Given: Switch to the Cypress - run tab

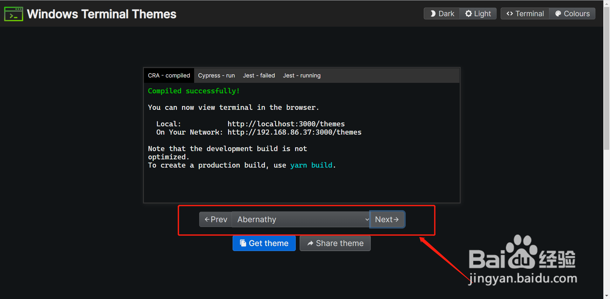Looking at the screenshot, I should tap(216, 75).
